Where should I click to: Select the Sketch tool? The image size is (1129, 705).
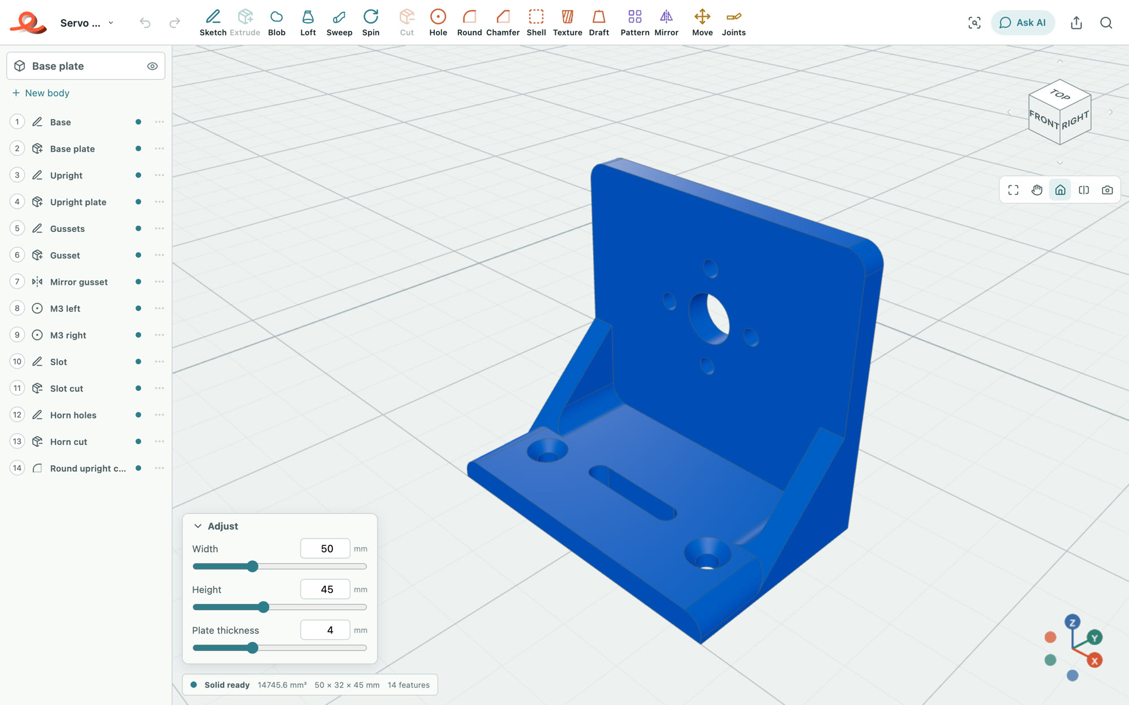pos(213,23)
